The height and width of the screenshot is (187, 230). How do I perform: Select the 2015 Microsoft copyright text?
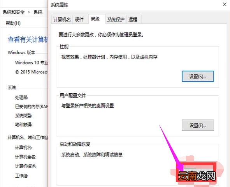point(32,72)
